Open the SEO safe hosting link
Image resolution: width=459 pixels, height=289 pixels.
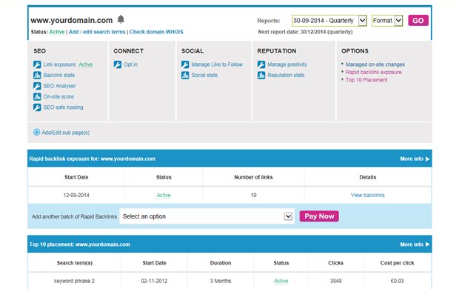point(63,107)
